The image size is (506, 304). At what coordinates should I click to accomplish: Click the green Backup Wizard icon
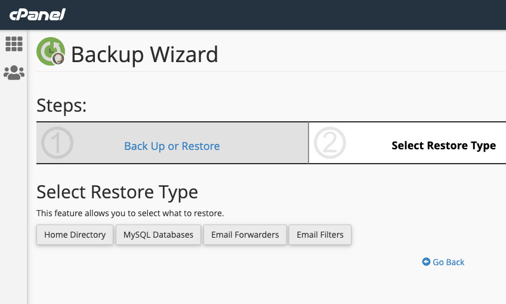pyautogui.click(x=50, y=51)
